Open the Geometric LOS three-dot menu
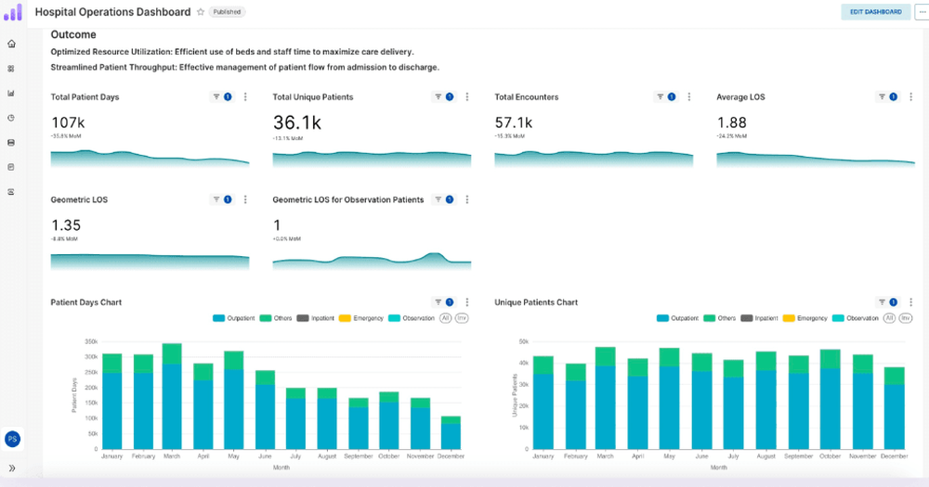929x487 pixels. [x=245, y=199]
